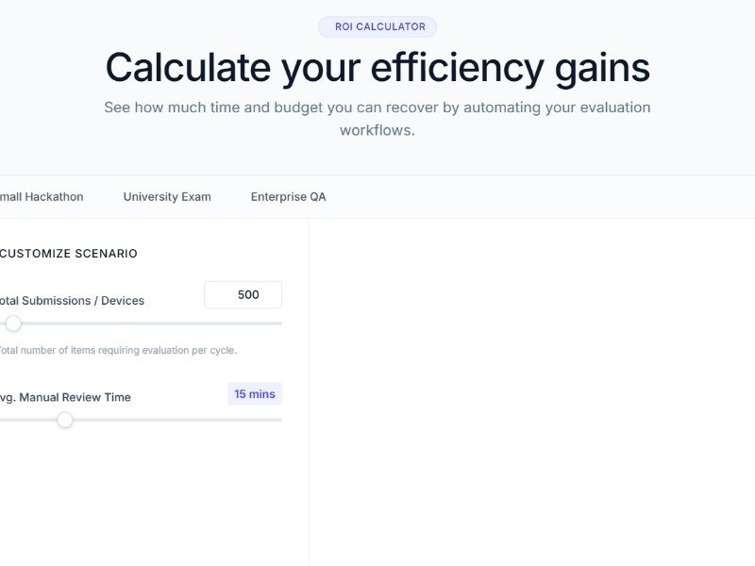Click the ROI CALCULATOR pill badge
The height and width of the screenshot is (566, 755).
[x=377, y=27]
